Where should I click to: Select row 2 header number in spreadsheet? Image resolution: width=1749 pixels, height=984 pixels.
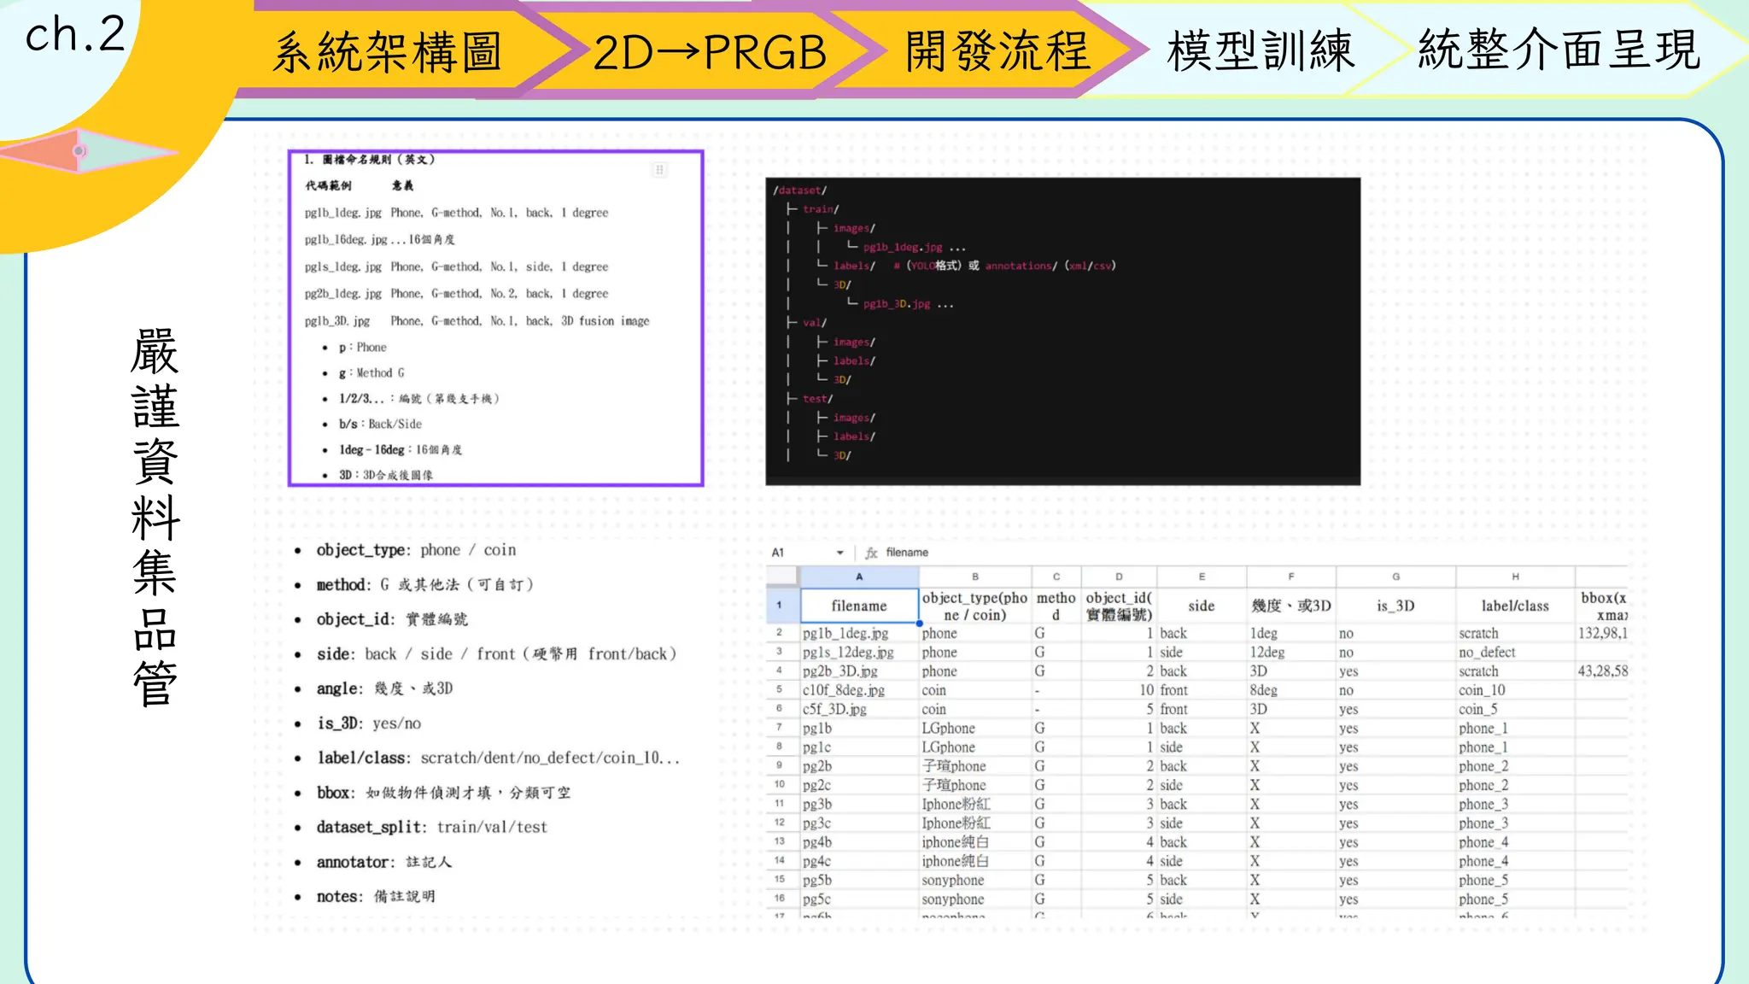(x=780, y=633)
